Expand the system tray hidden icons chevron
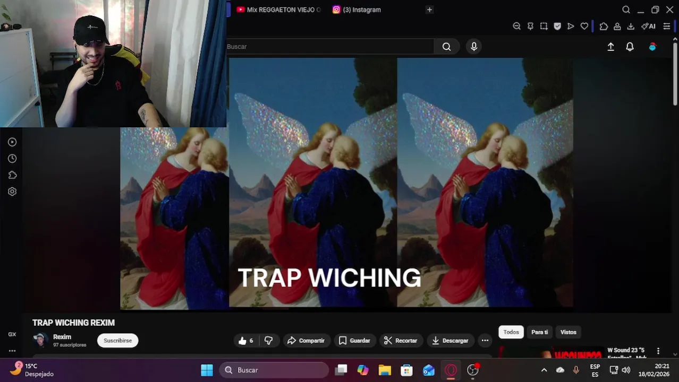Screen dimensions: 679x382 (x=544, y=370)
